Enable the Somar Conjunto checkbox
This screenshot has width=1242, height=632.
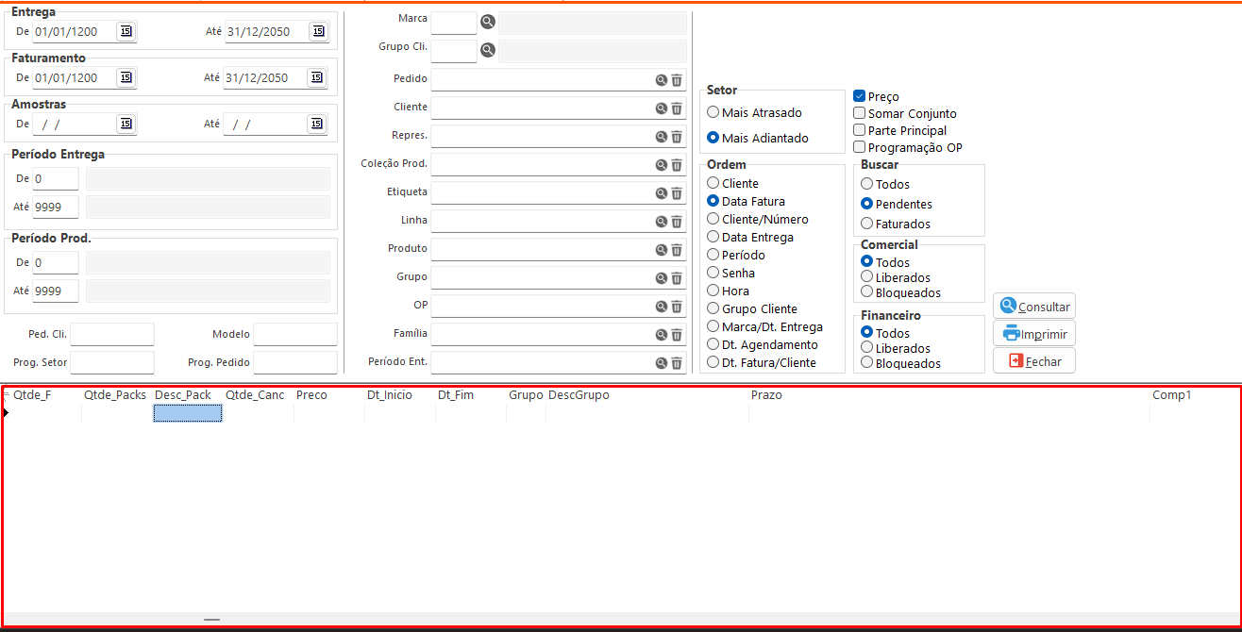860,113
